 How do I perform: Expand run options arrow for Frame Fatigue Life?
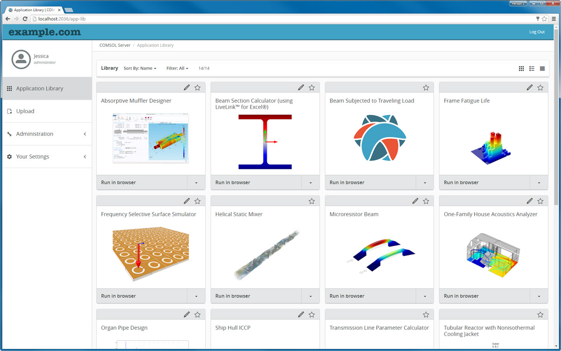(x=539, y=183)
